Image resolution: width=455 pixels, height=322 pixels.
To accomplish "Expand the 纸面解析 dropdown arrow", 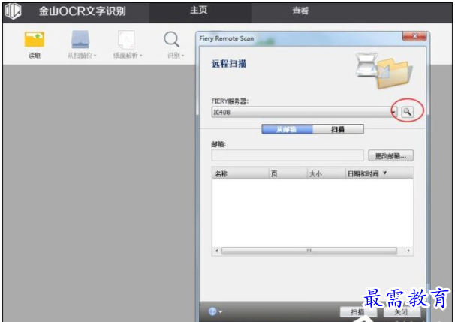I will tap(140, 56).
